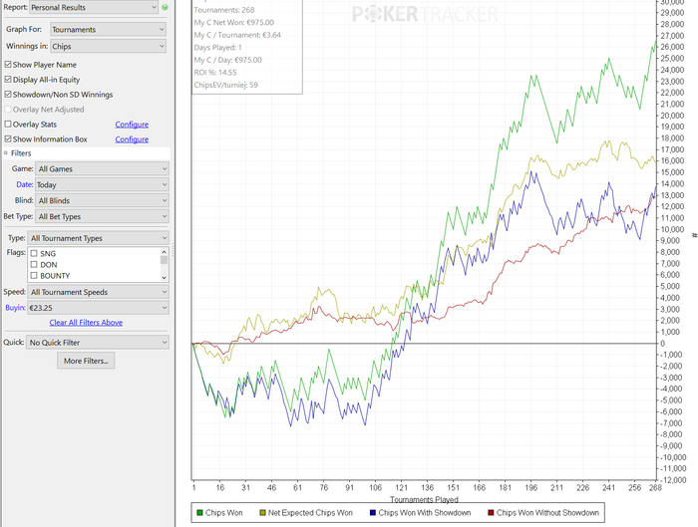
Task: Click ChipsEV/turniej: 59 text
Action: pos(226,85)
